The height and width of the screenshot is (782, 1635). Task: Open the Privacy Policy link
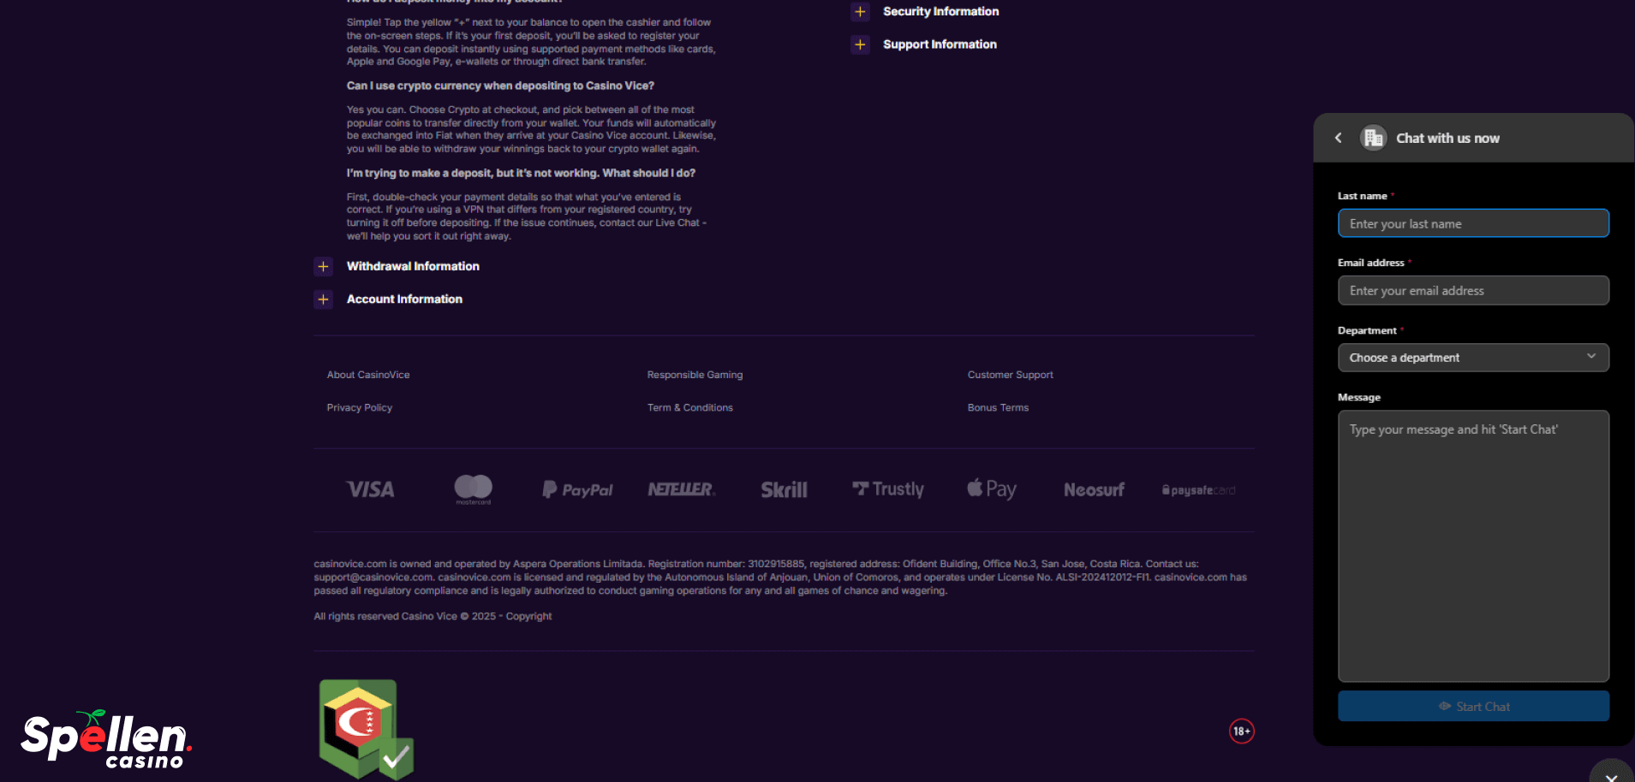tap(359, 407)
